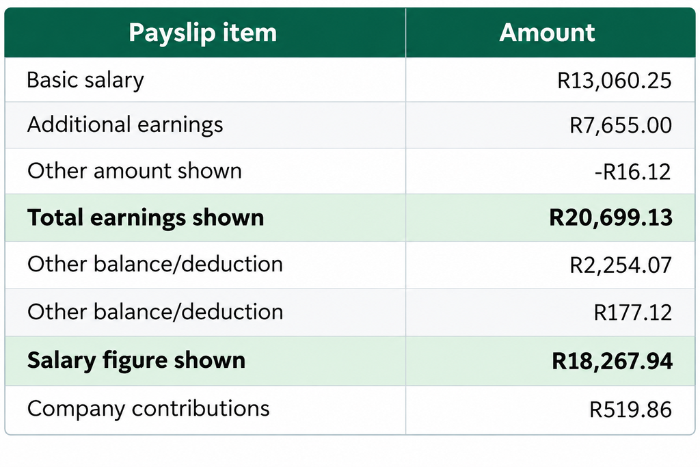Click the -R16.12 negative amount

pos(632,172)
